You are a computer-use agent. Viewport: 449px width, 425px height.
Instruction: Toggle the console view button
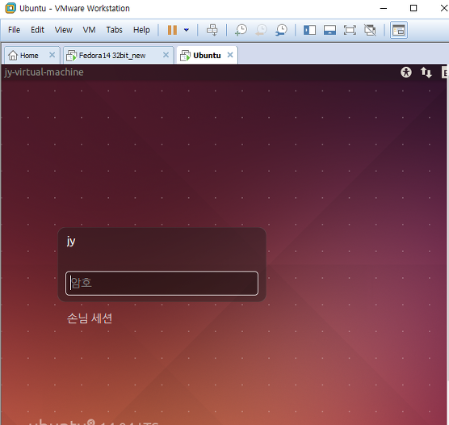click(399, 30)
